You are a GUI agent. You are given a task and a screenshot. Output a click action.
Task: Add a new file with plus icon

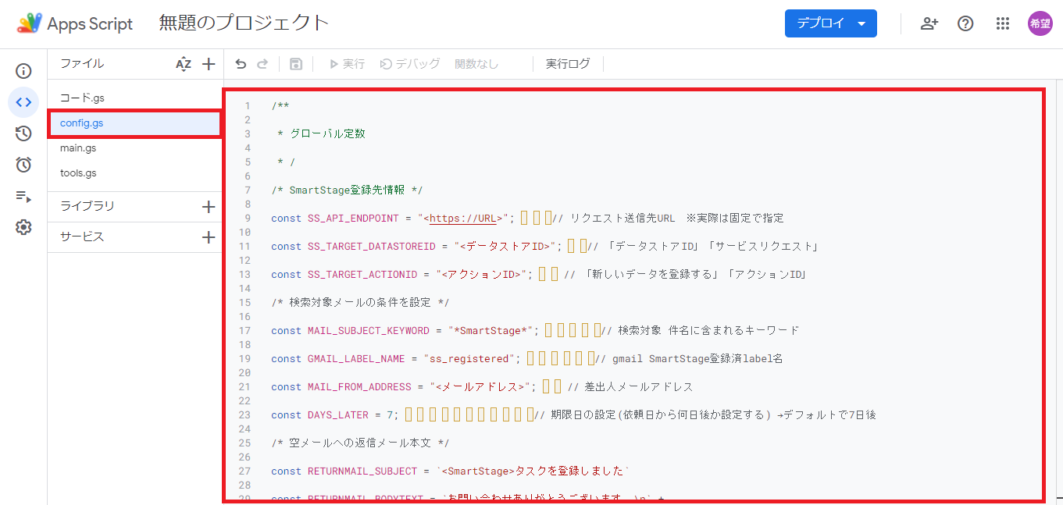coord(209,64)
